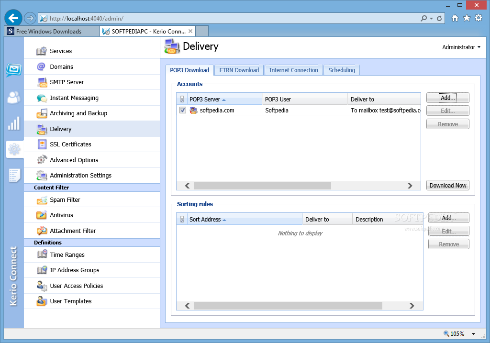490x343 pixels.
Task: Open the address bar search dropdown arrow
Action: click(x=431, y=19)
